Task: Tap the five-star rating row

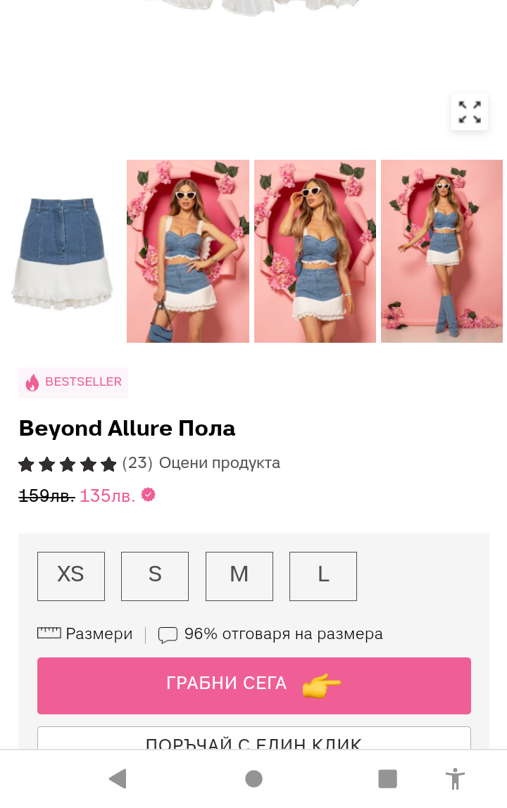Action: click(68, 464)
